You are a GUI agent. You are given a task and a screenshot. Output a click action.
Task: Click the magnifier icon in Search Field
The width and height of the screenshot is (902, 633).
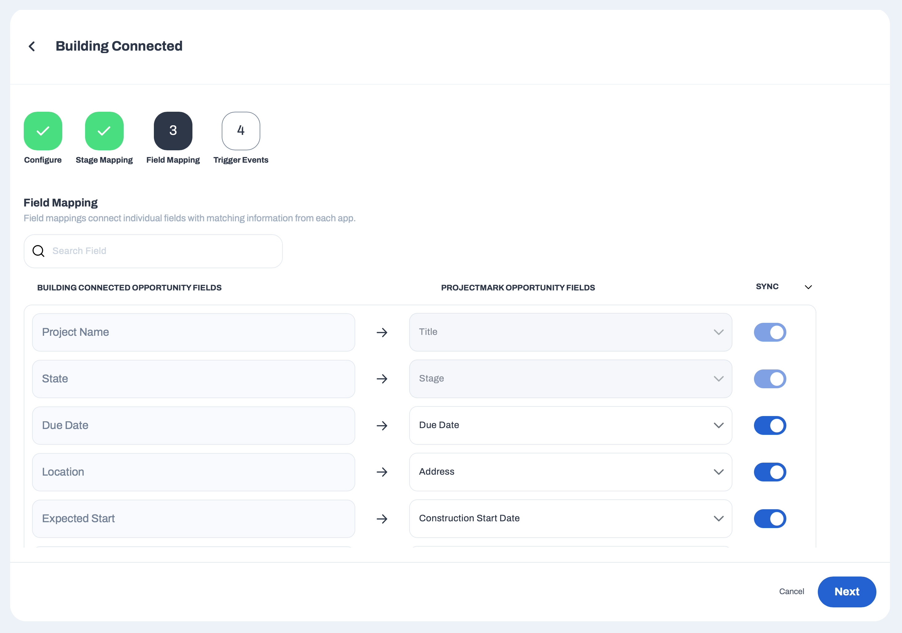coord(39,251)
